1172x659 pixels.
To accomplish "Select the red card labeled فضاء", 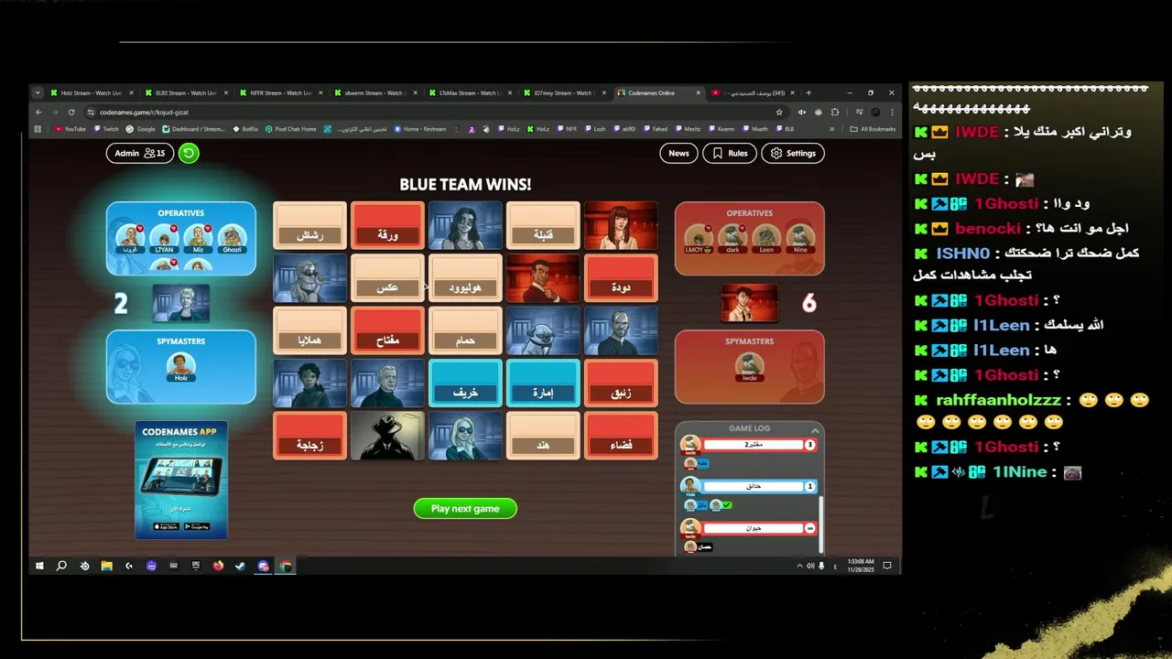I will coord(622,436).
